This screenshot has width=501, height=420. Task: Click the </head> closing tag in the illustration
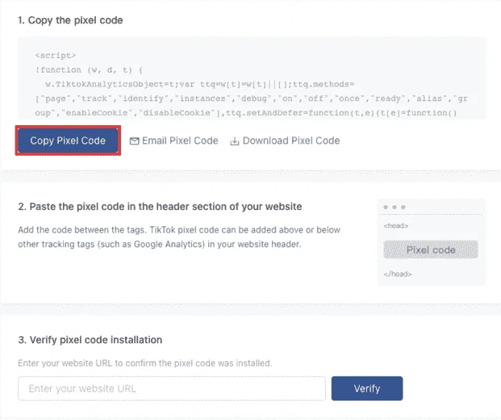398,274
